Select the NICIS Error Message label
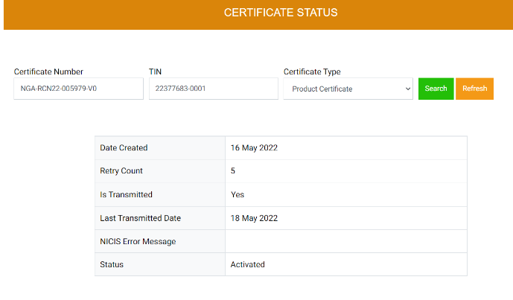Image resolution: width=513 pixels, height=300 pixels. coord(138,241)
